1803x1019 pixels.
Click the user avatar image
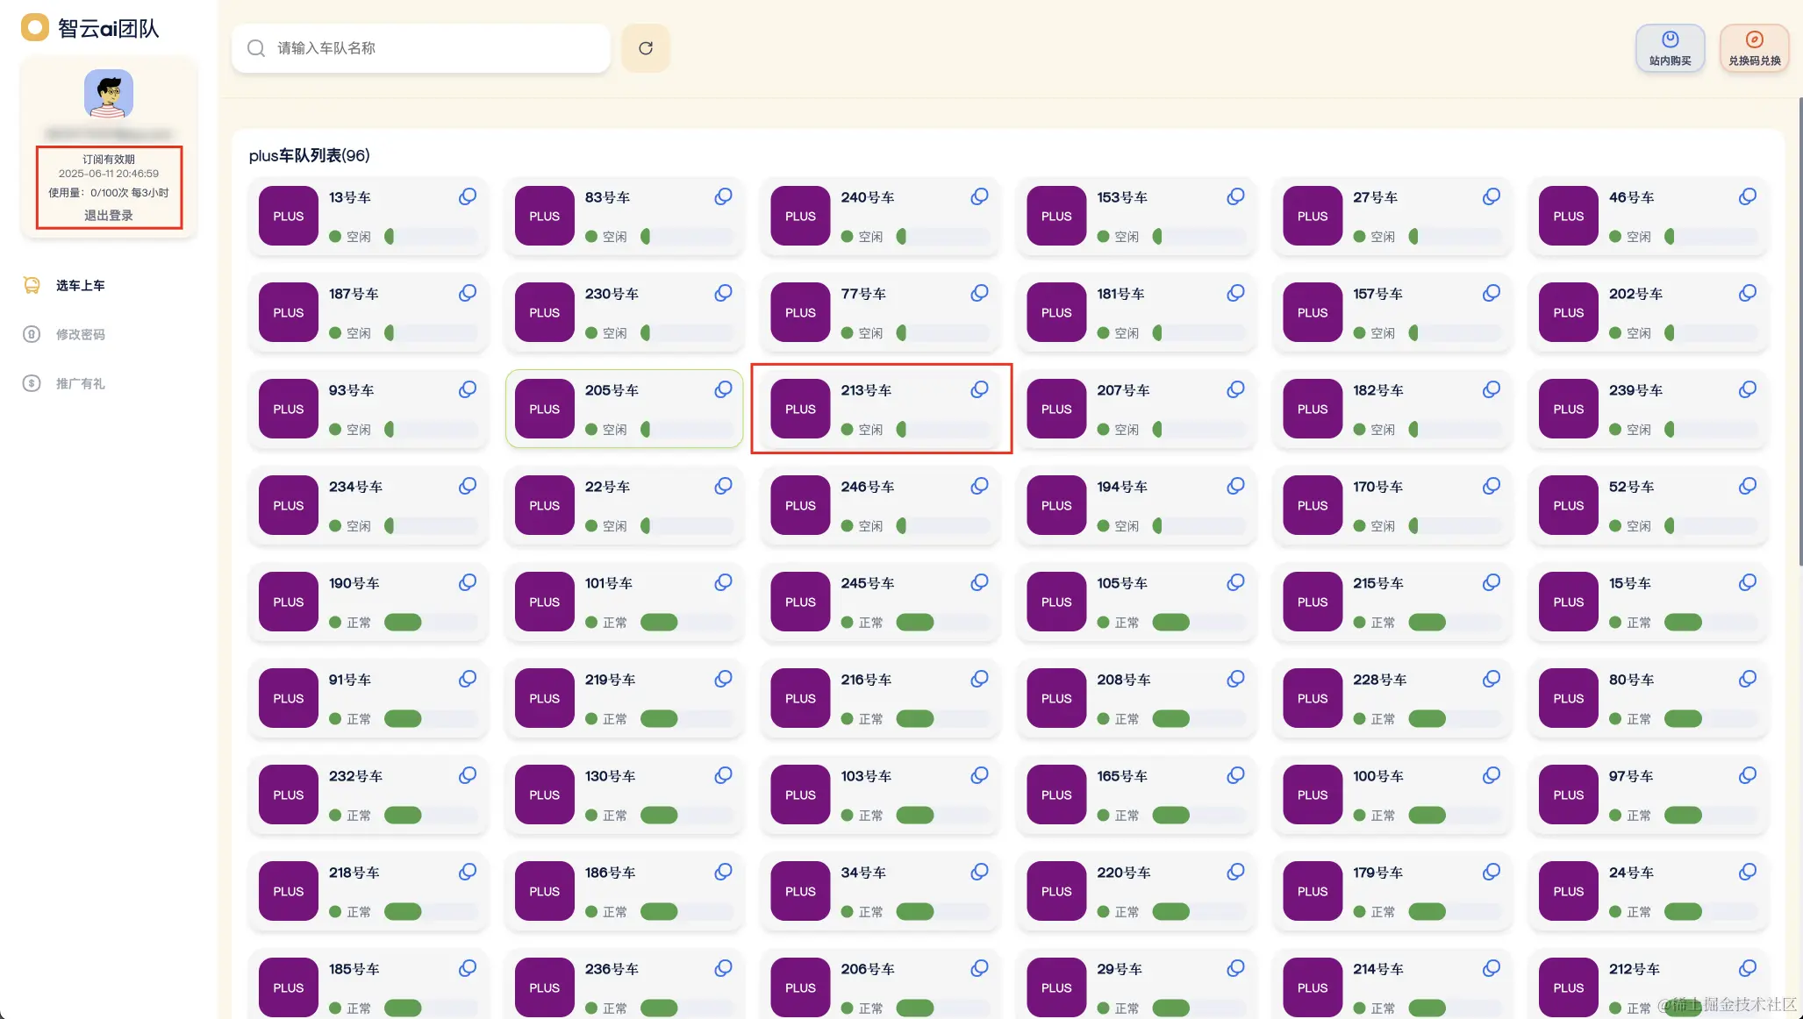point(109,94)
